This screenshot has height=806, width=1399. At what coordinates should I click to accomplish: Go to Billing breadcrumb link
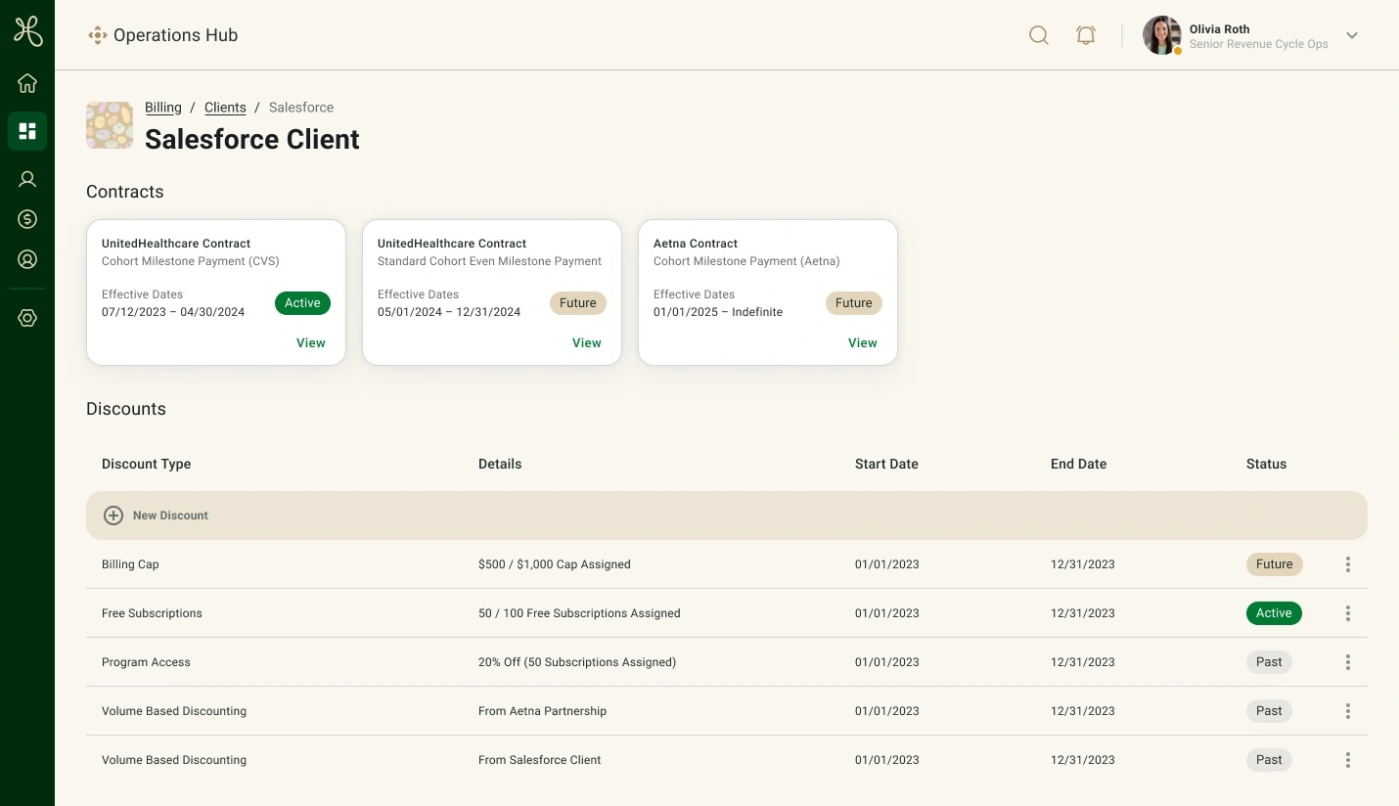[x=163, y=108]
